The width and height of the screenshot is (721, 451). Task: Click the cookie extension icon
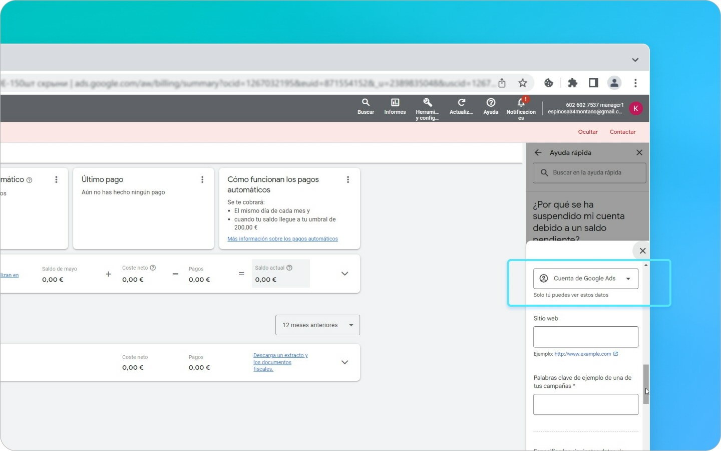549,83
